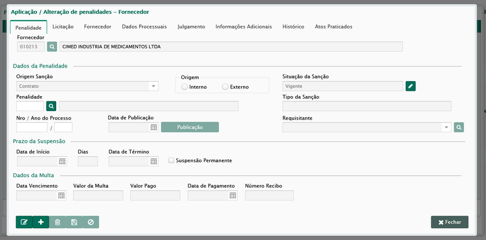
Task: Click Requisitante search magnifier icon
Action: (459, 127)
